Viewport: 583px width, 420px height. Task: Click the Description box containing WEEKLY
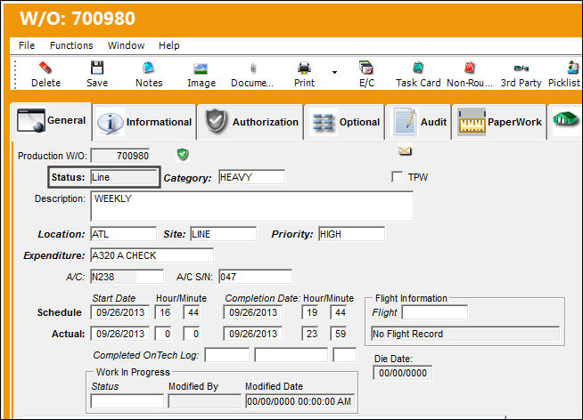tap(251, 206)
